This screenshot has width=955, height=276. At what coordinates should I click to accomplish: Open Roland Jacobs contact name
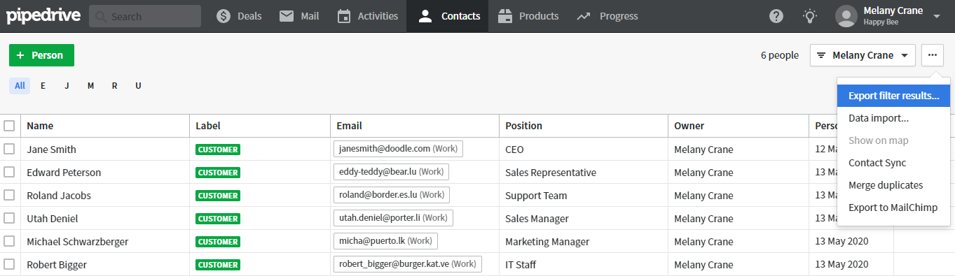click(x=59, y=195)
